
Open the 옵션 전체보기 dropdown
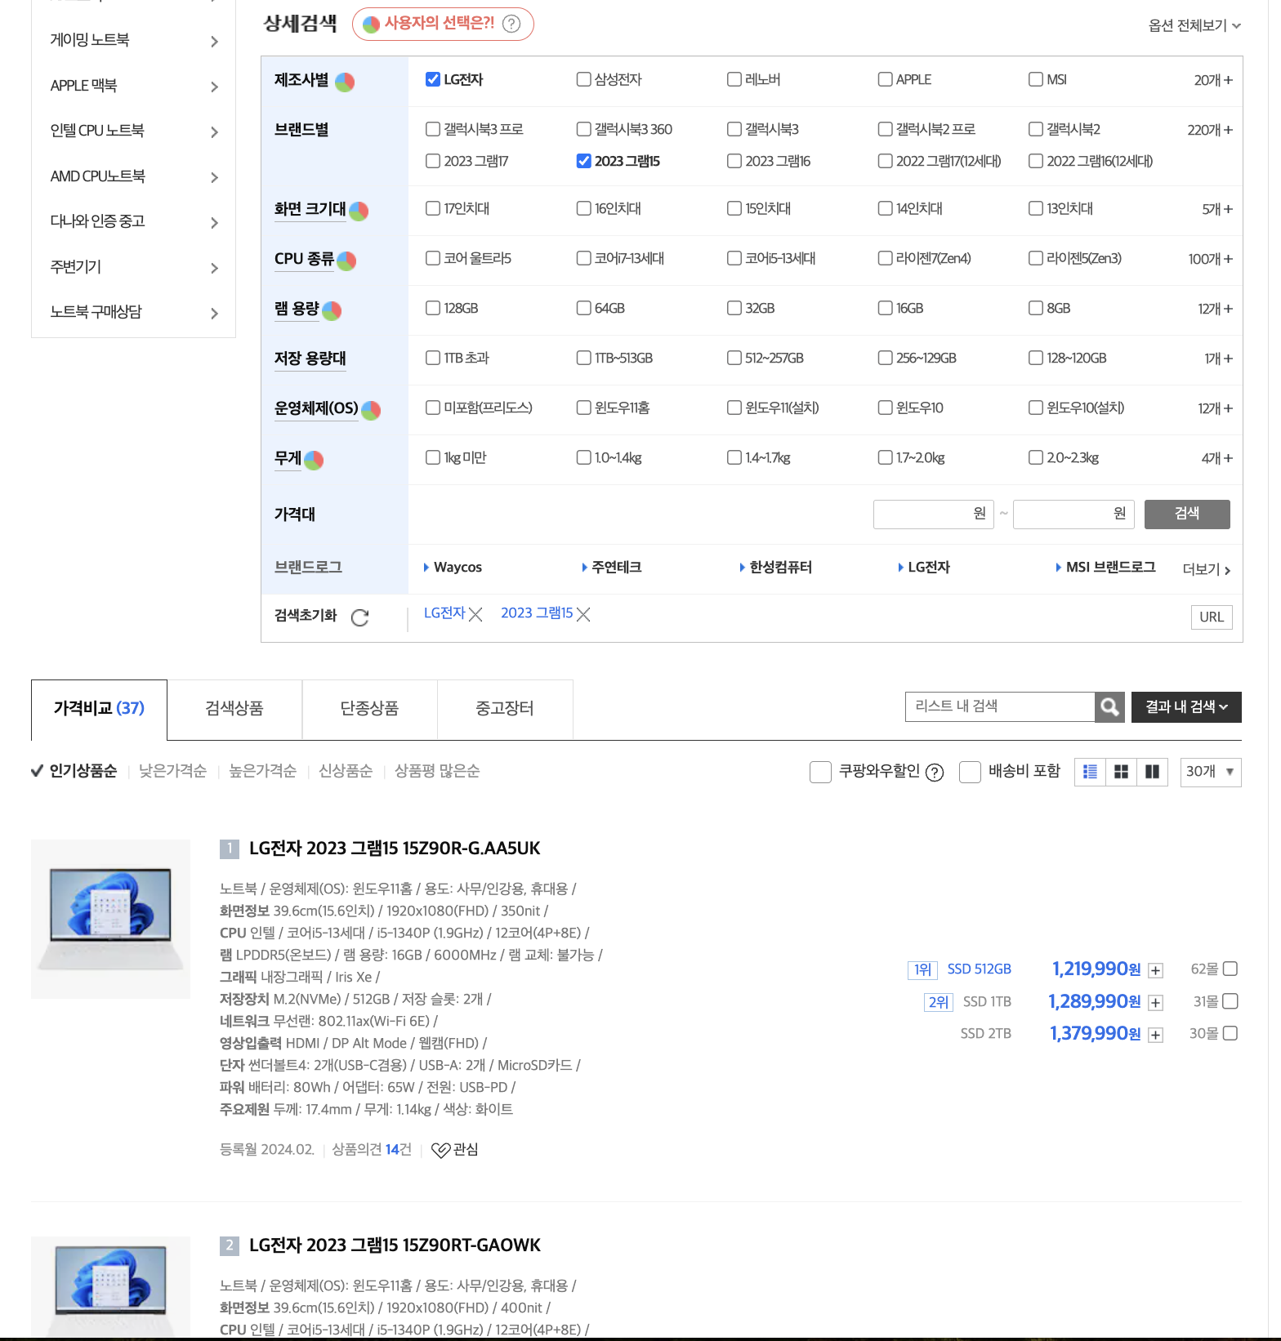pyautogui.click(x=1194, y=25)
